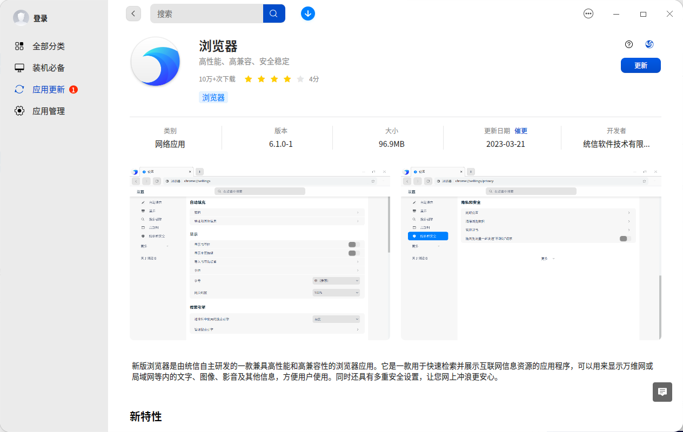Select the 全部分类 grid icon
Image resolution: width=683 pixels, height=432 pixels.
tap(19, 46)
